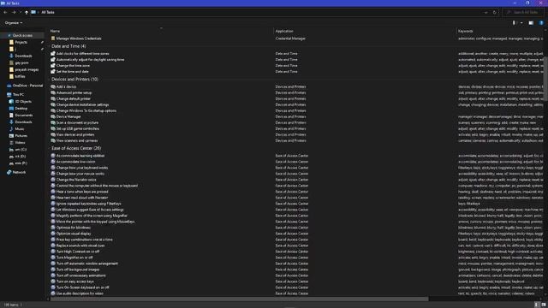Open the Videos folder in sidebar
The image size is (548, 308).
click(20, 143)
